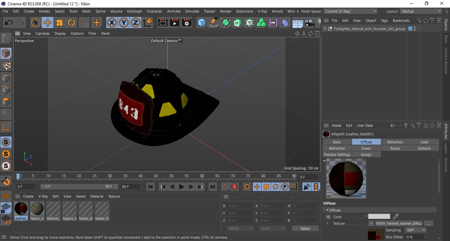Open Object Manager Tags menu
The height and width of the screenshot is (241, 450).
click(x=384, y=21)
